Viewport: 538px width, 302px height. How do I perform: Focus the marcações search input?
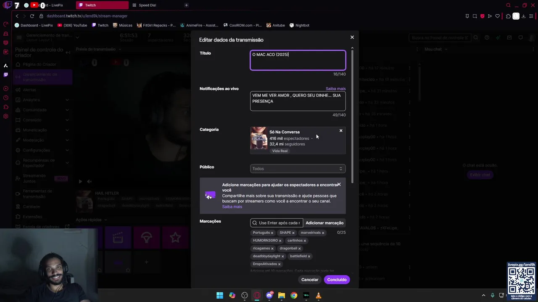[277, 223]
